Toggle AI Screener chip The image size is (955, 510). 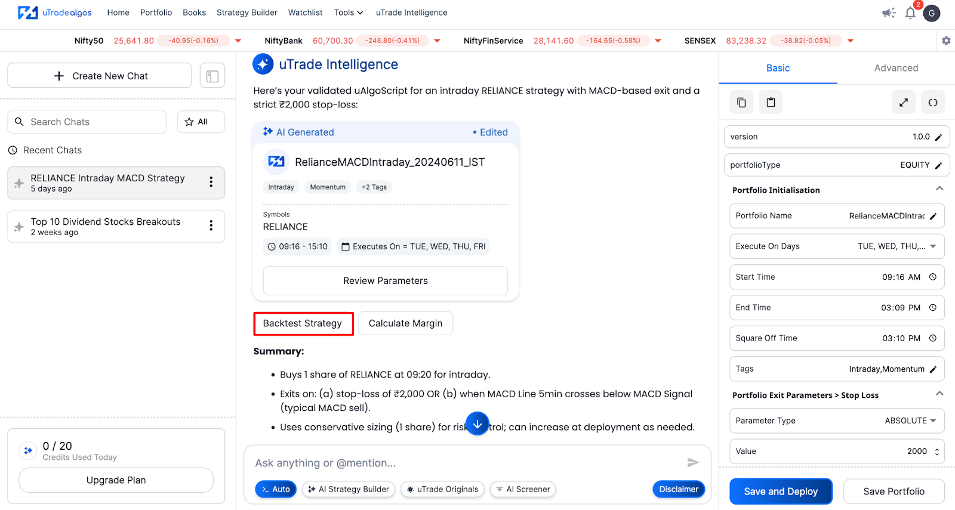point(523,489)
